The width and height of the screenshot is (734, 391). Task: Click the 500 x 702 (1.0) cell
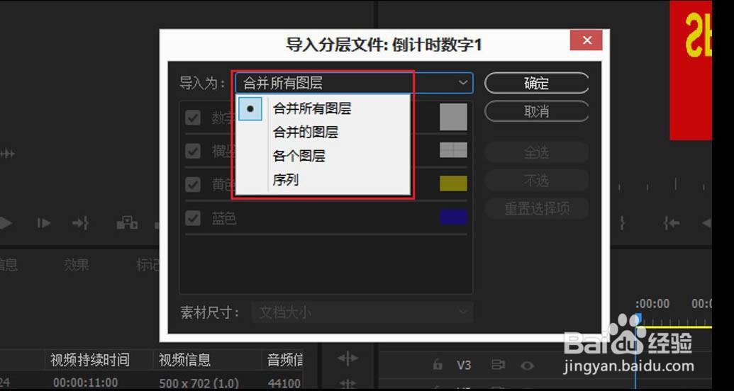(x=199, y=383)
